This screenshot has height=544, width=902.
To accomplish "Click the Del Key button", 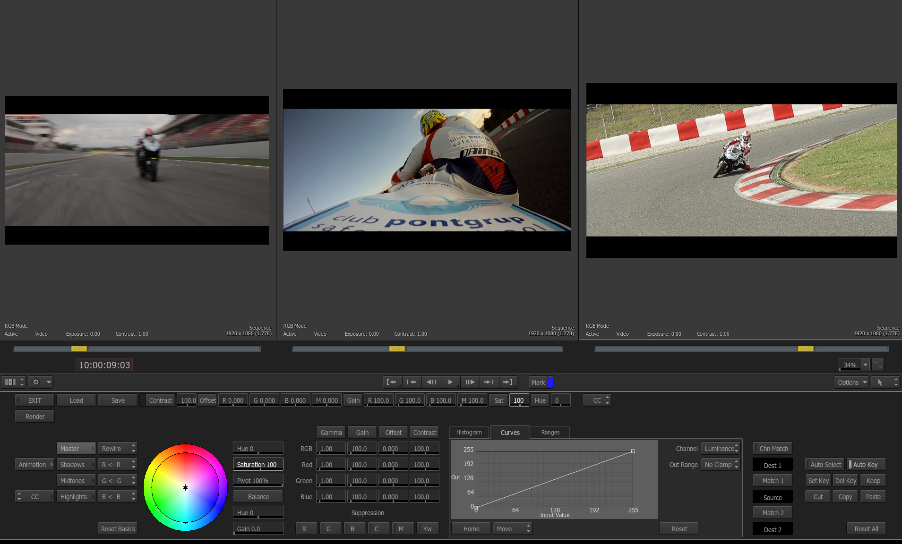I will 845,481.
